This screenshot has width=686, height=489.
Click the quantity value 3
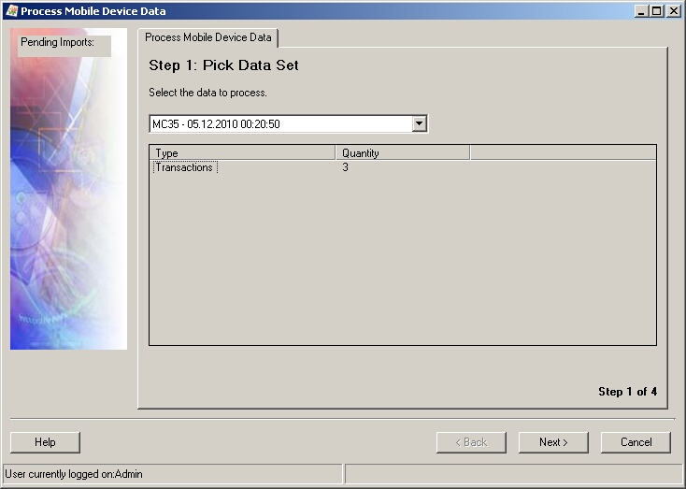click(345, 167)
